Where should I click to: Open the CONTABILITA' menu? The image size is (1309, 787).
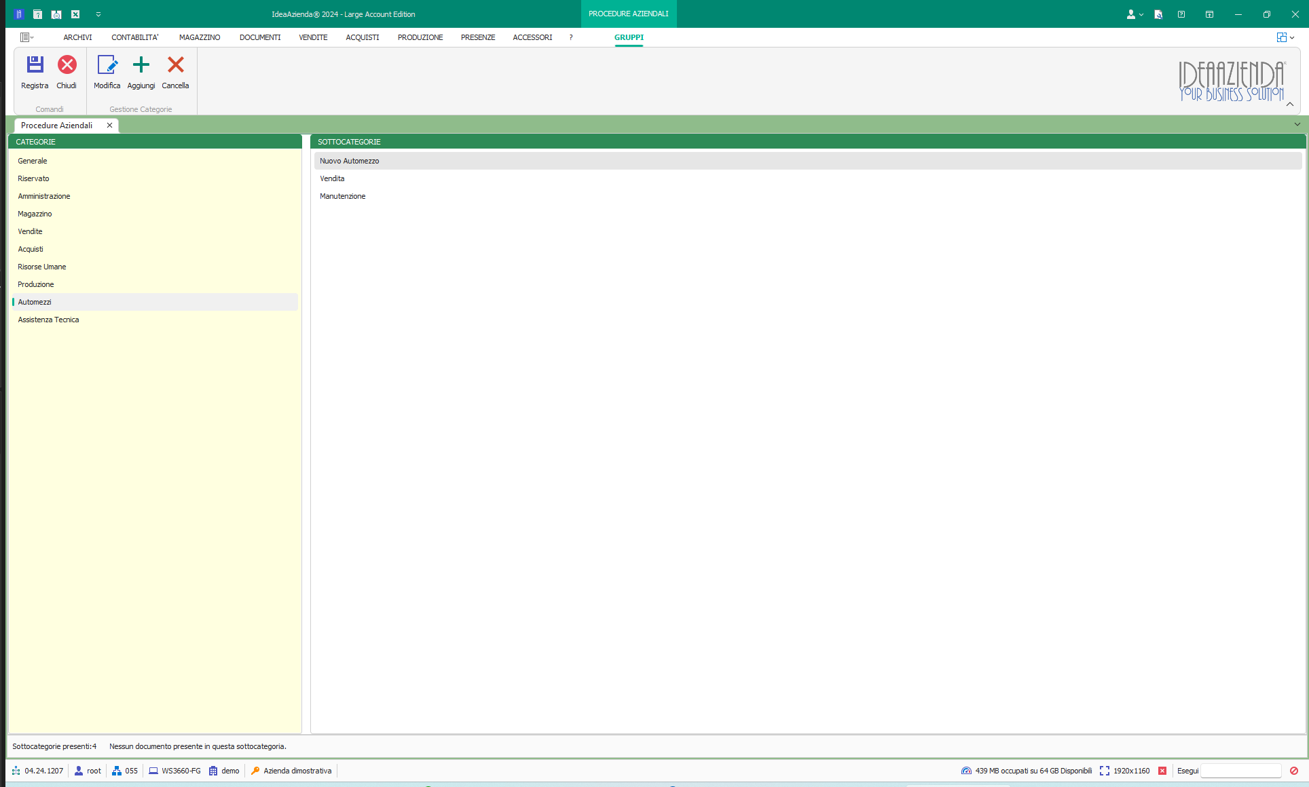(135, 37)
